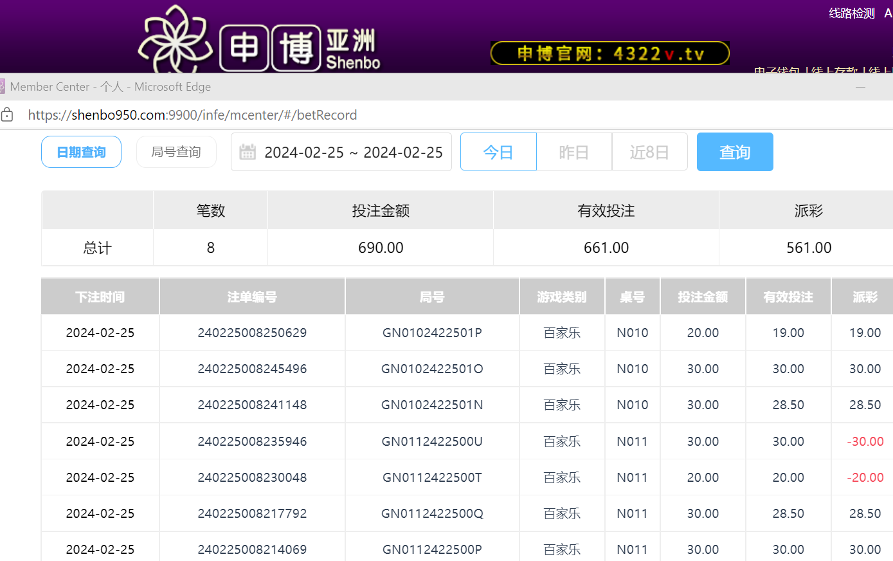This screenshot has width=893, height=561.
Task: Minimize the Member Center window
Action: point(860,87)
